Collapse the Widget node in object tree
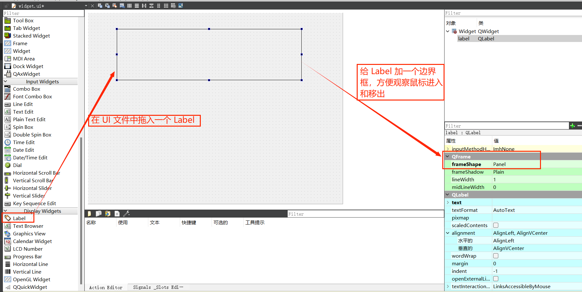 tap(448, 31)
